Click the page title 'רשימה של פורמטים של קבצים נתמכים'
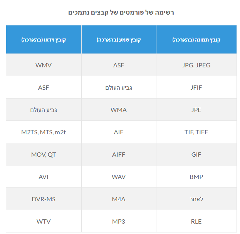 pos(121,12)
